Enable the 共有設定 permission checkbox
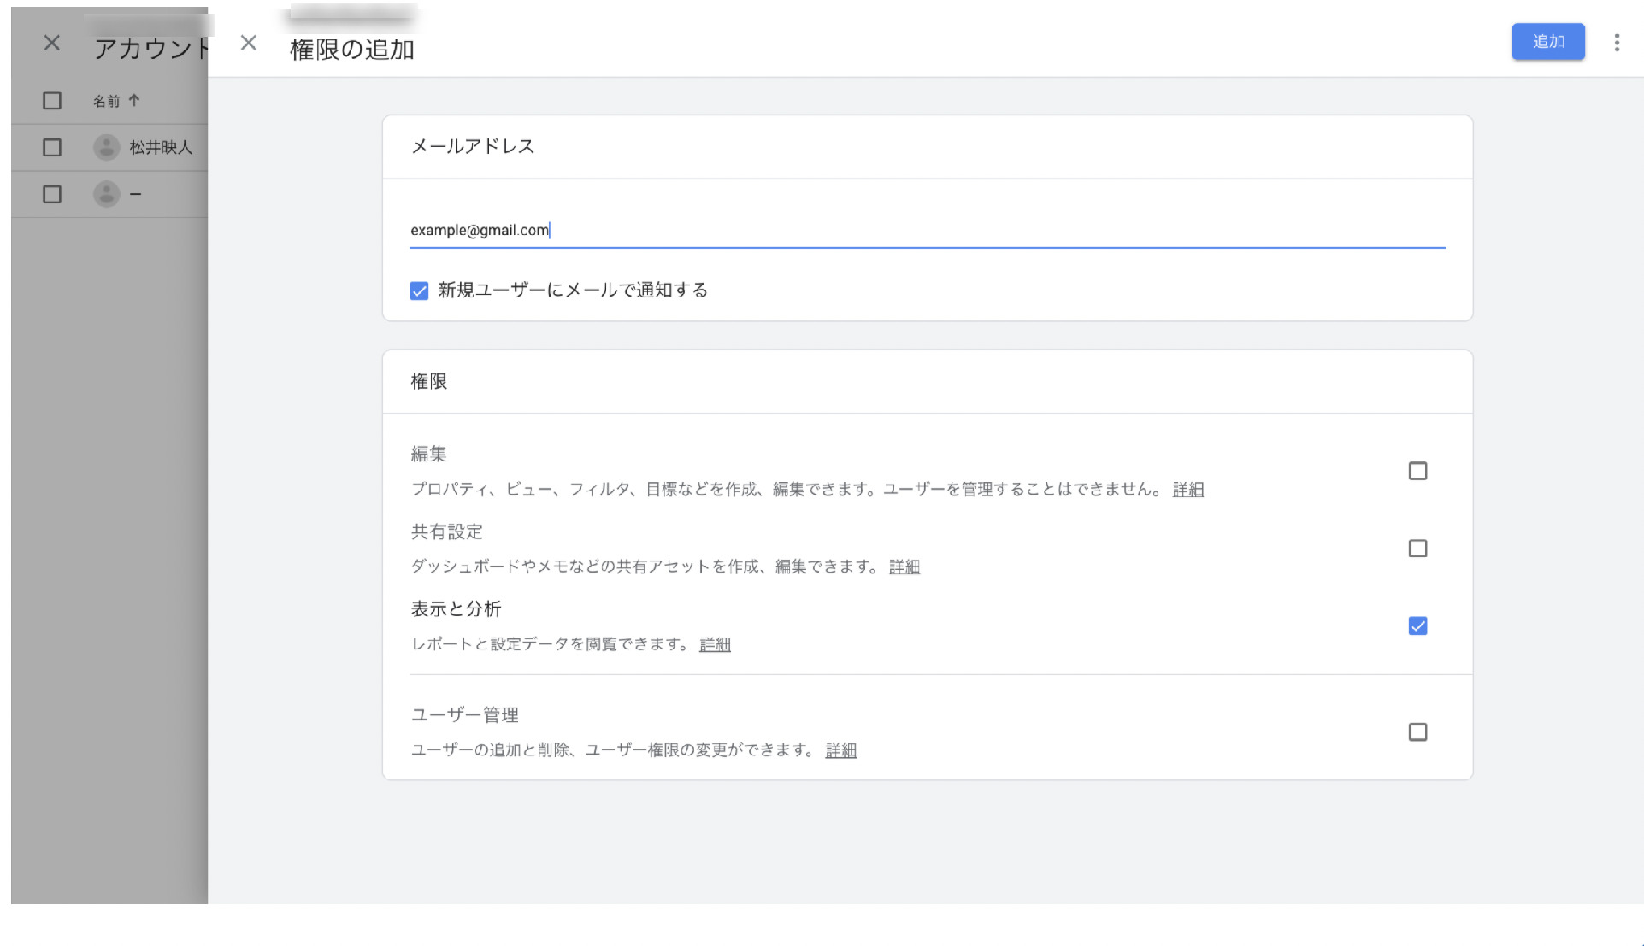Viewport: 1644px width, 946px height. 1417,549
